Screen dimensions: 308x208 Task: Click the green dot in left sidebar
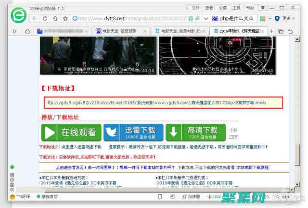[x=12, y=167]
